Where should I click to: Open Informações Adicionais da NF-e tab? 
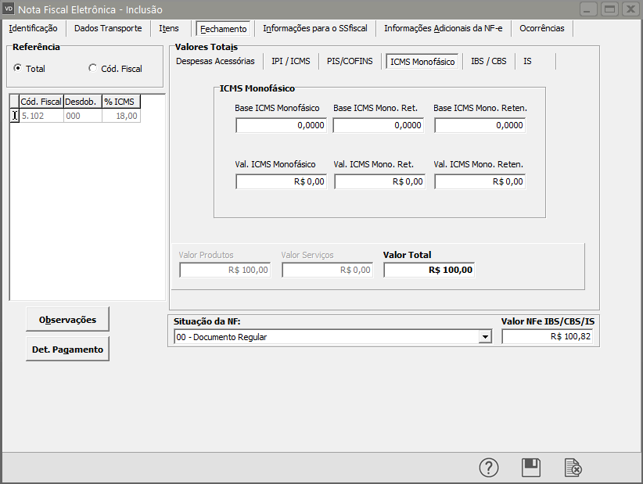[444, 29]
